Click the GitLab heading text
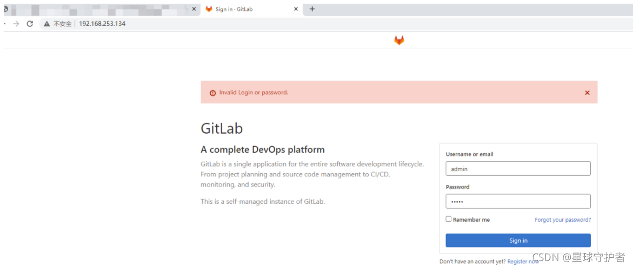Screen dimensions: 633x267 pyautogui.click(x=222, y=128)
